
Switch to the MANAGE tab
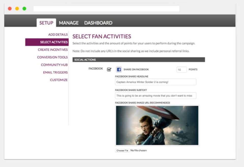[x=69, y=23]
